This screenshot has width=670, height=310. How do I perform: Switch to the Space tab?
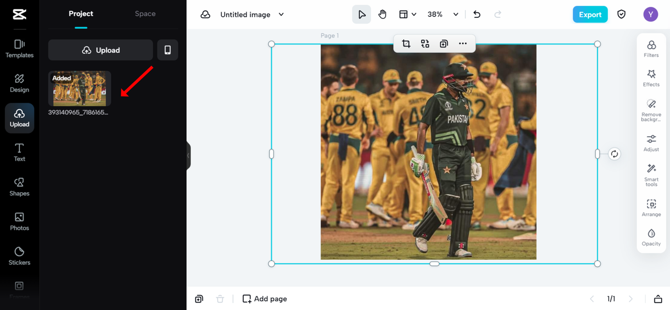click(x=145, y=14)
